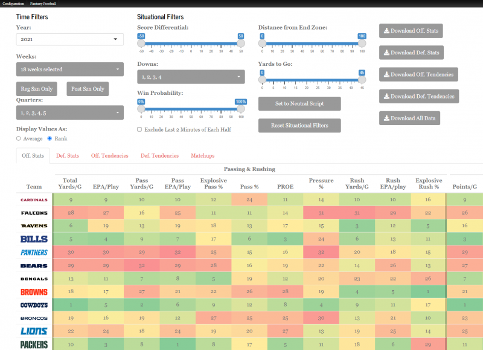Click the PROE column header

coord(285,187)
